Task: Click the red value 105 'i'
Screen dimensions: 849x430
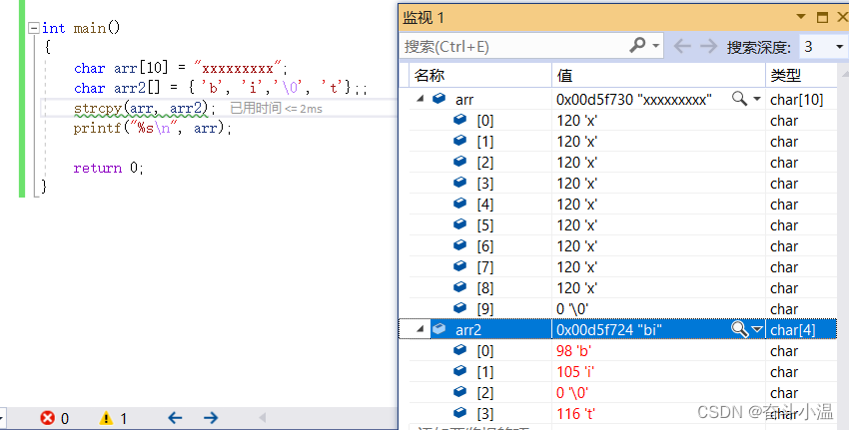Action: 576,372
